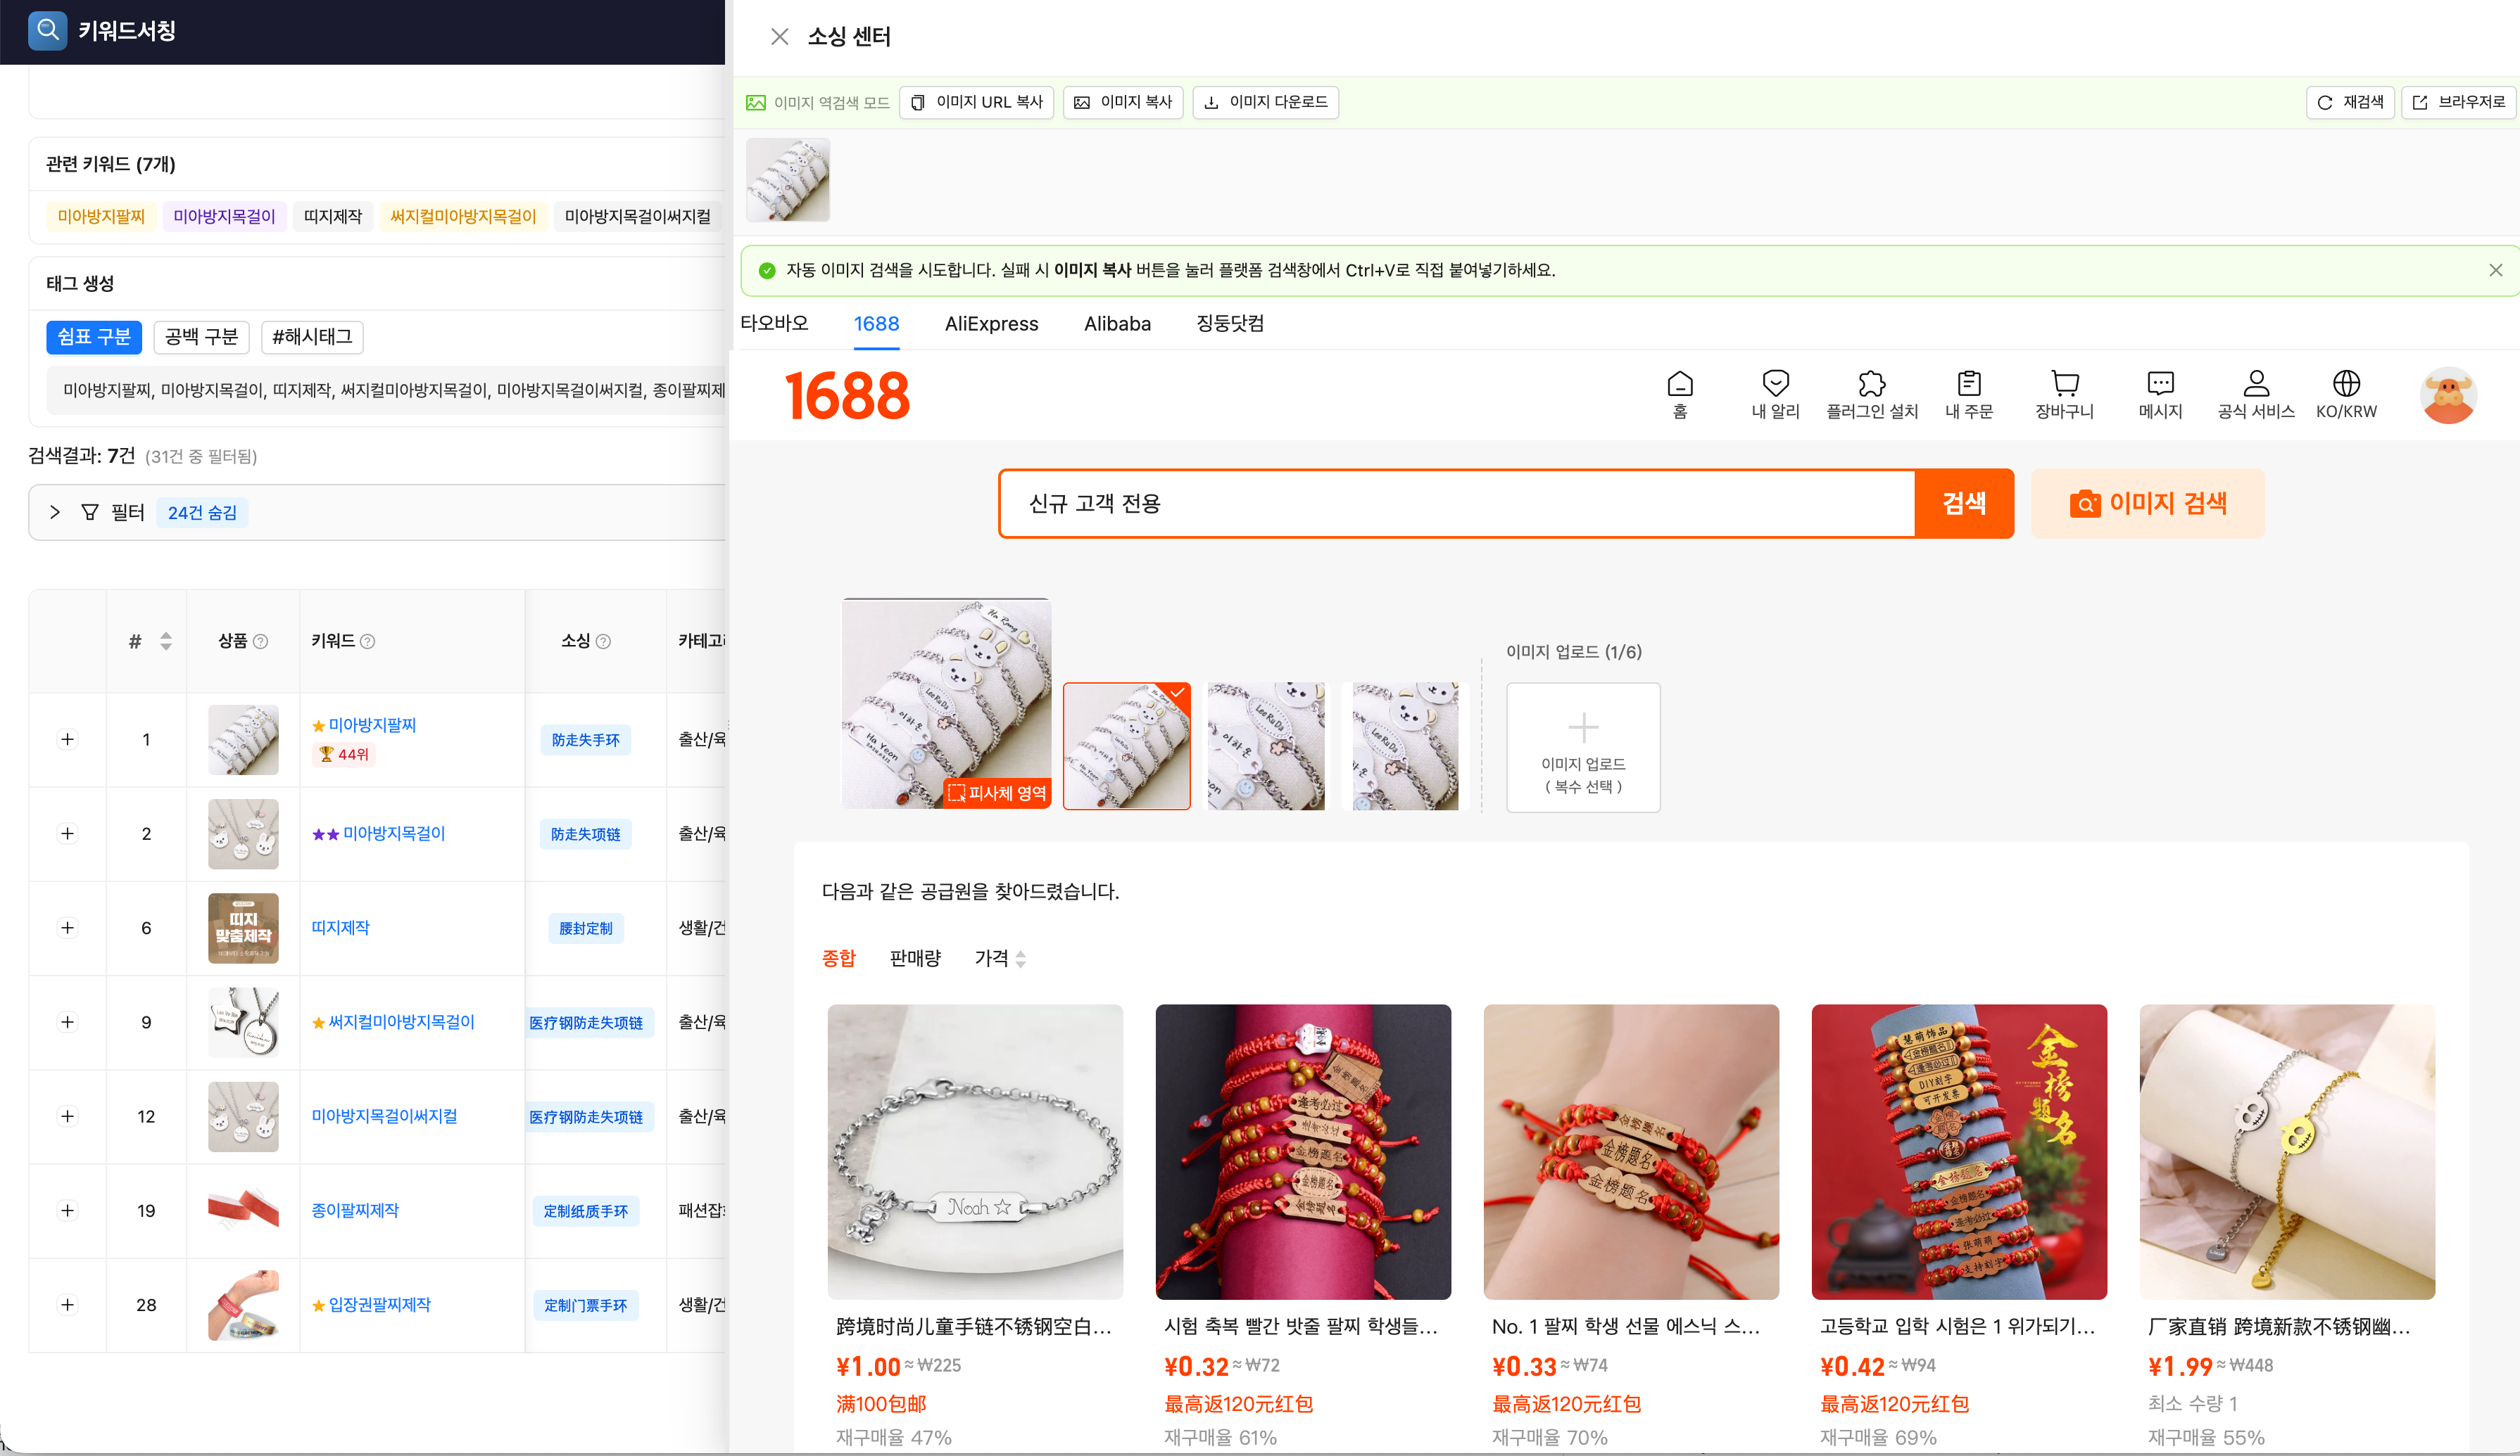Viewport: 2520px width, 1456px height.
Task: Click the image download button
Action: (1265, 102)
